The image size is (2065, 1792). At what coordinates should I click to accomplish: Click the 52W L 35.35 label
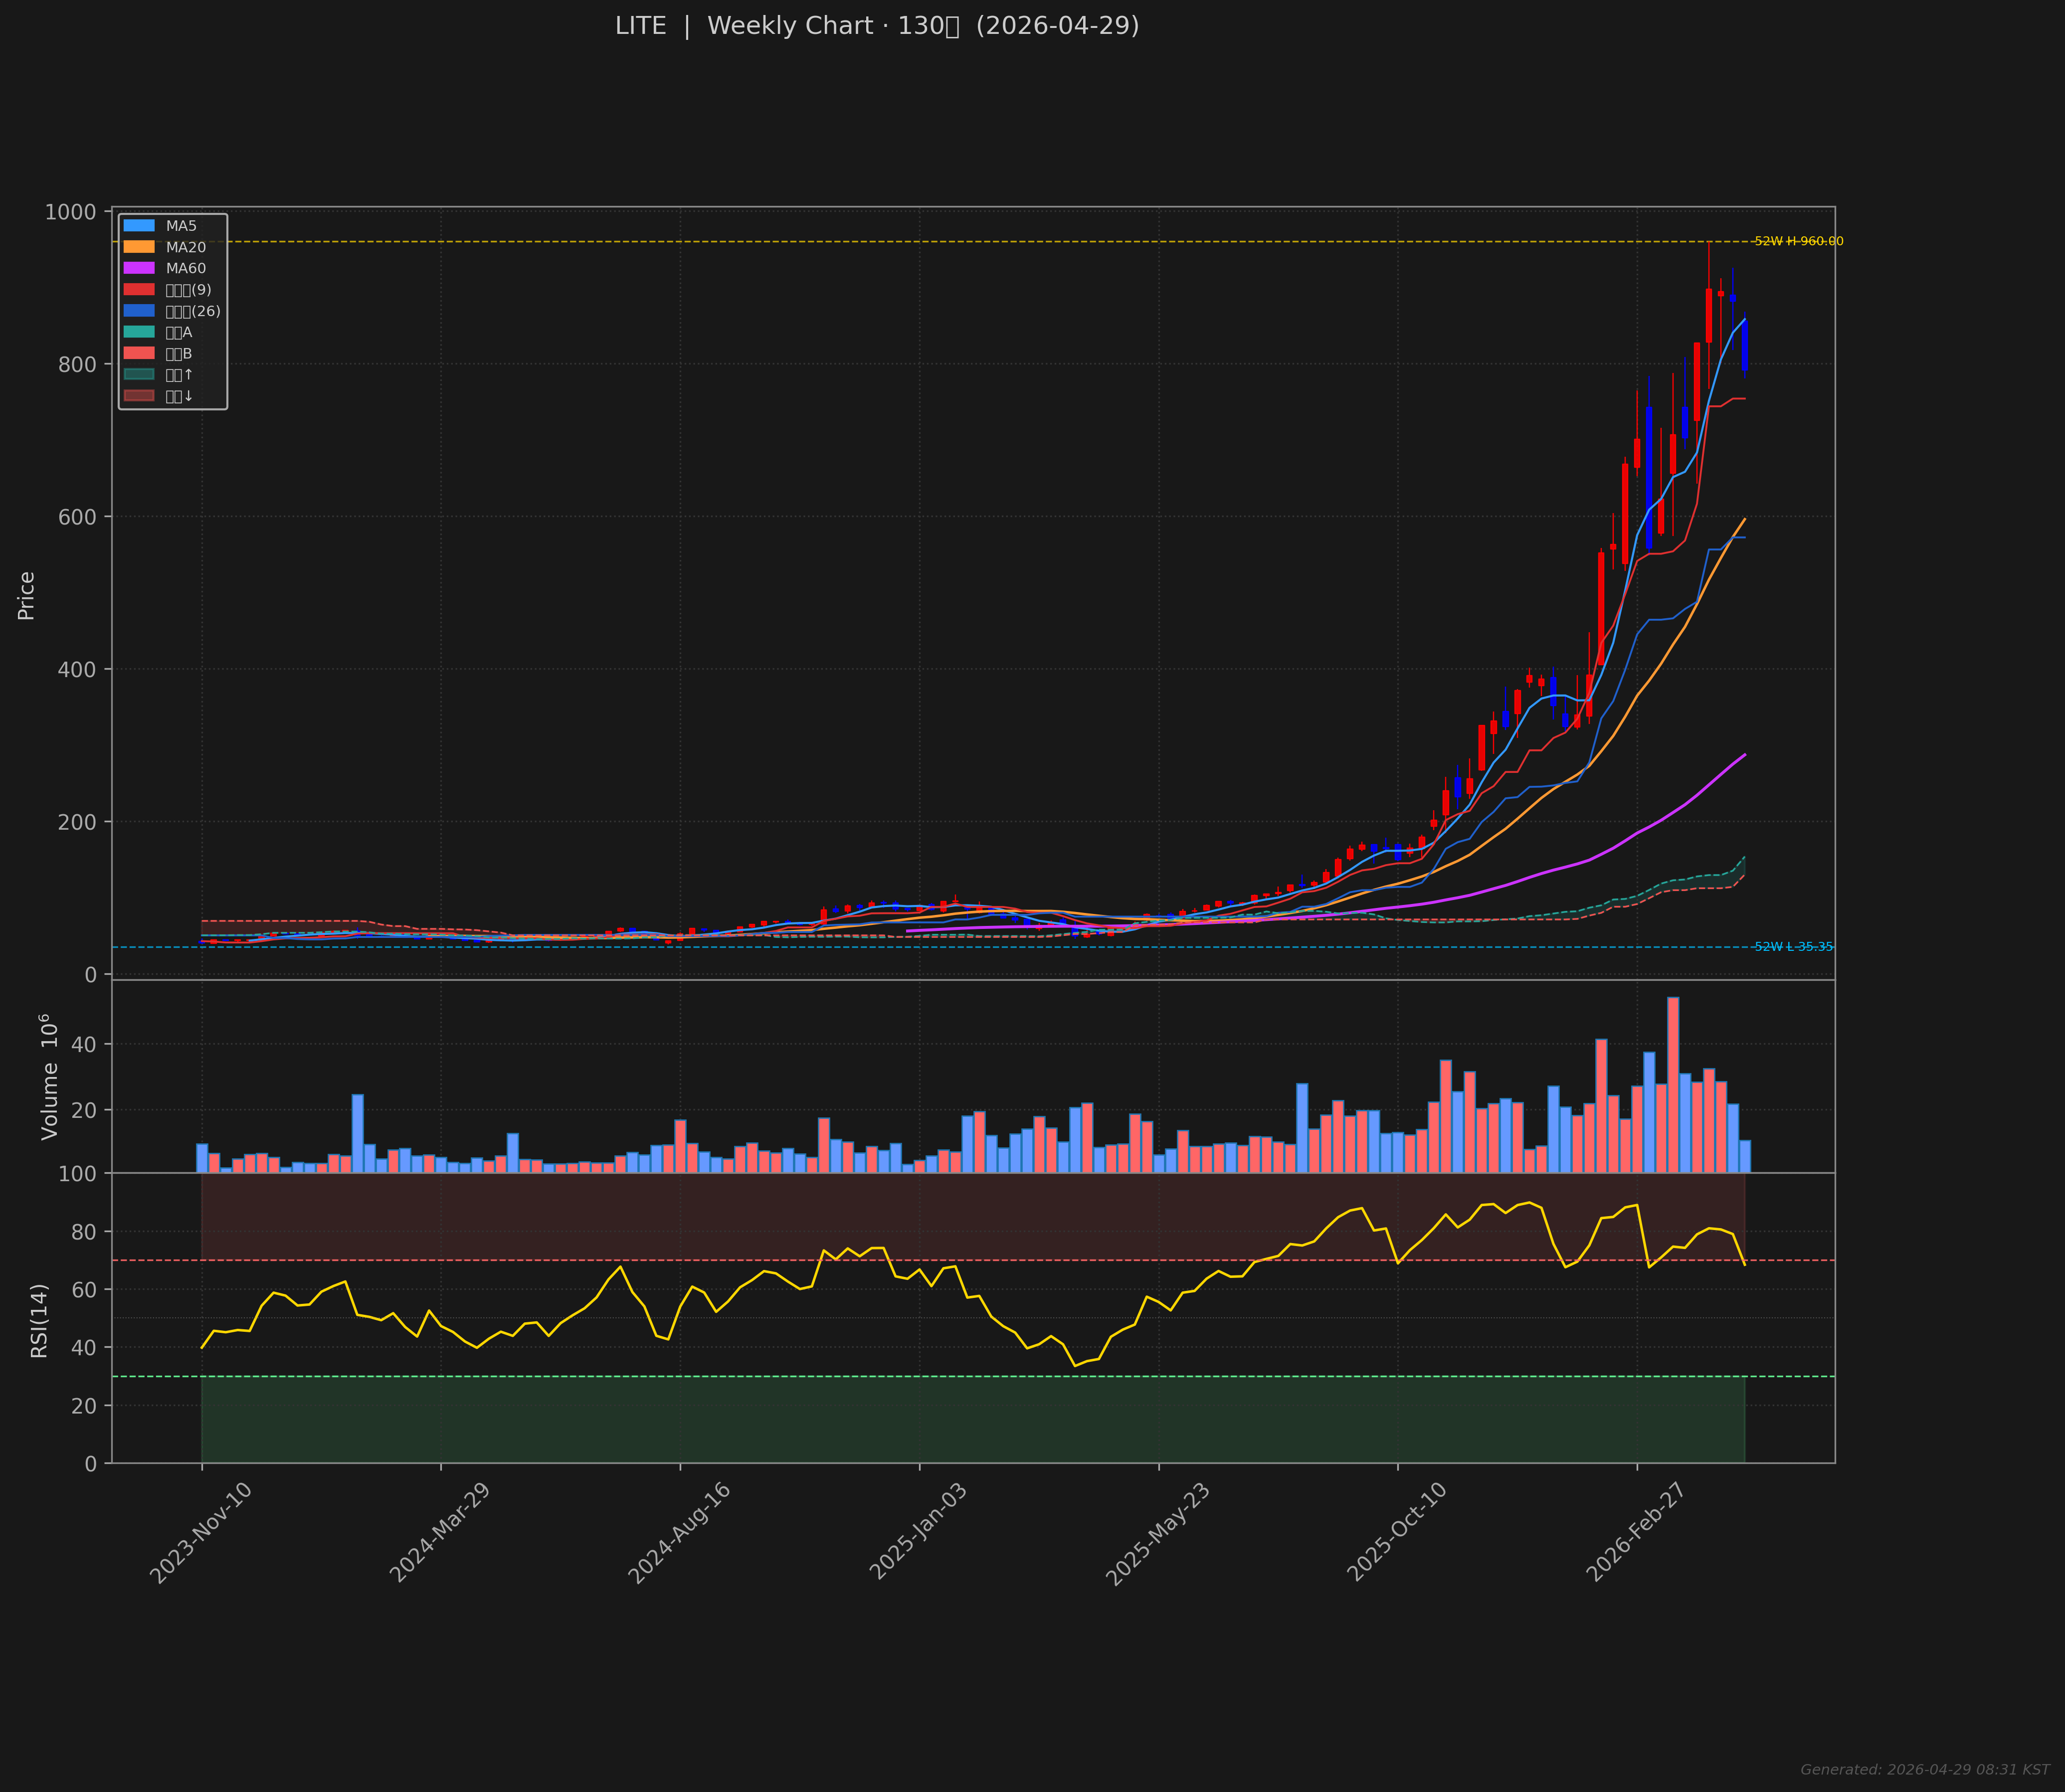click(x=1793, y=947)
